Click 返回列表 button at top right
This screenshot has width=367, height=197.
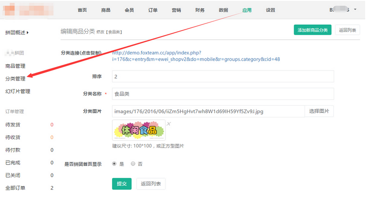pos(347,30)
